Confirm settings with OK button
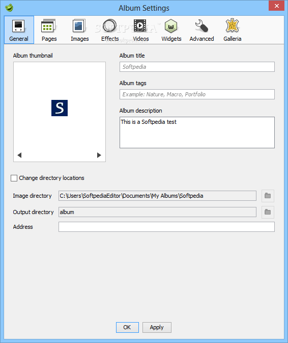This screenshot has height=343, width=288. tap(127, 327)
